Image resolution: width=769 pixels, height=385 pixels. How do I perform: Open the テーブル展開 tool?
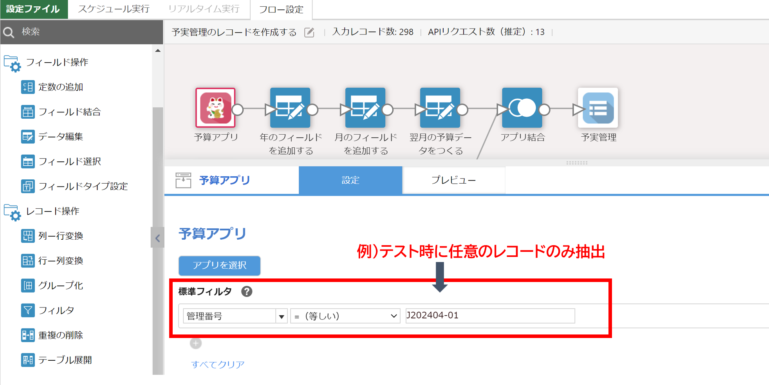[27, 360]
